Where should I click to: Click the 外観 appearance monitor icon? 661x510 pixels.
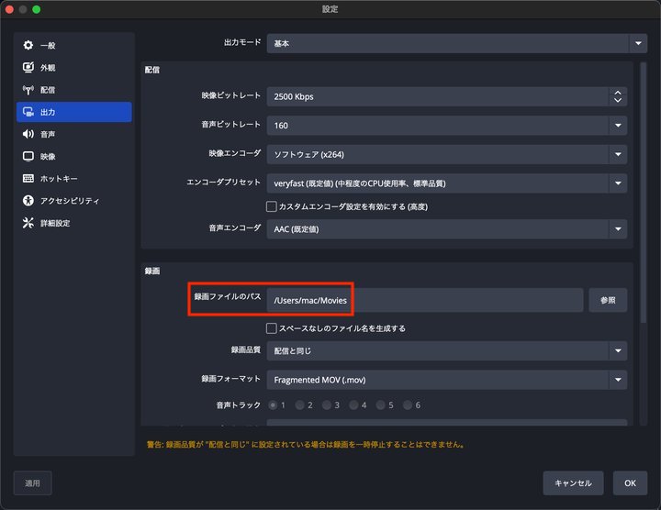[x=28, y=68]
